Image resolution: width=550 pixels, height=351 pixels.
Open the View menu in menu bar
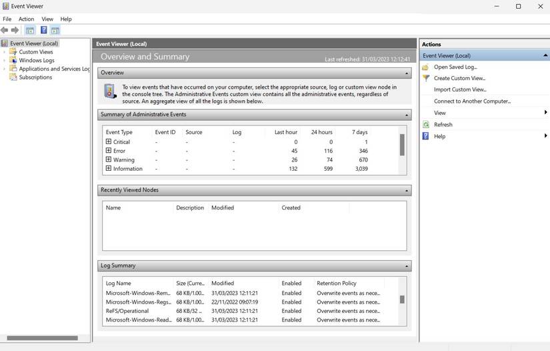(47, 19)
